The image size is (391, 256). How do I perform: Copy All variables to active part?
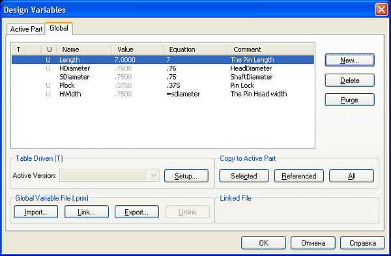(x=352, y=176)
